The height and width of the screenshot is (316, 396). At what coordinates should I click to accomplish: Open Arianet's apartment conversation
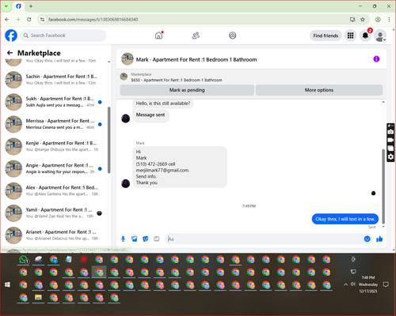coord(54,235)
